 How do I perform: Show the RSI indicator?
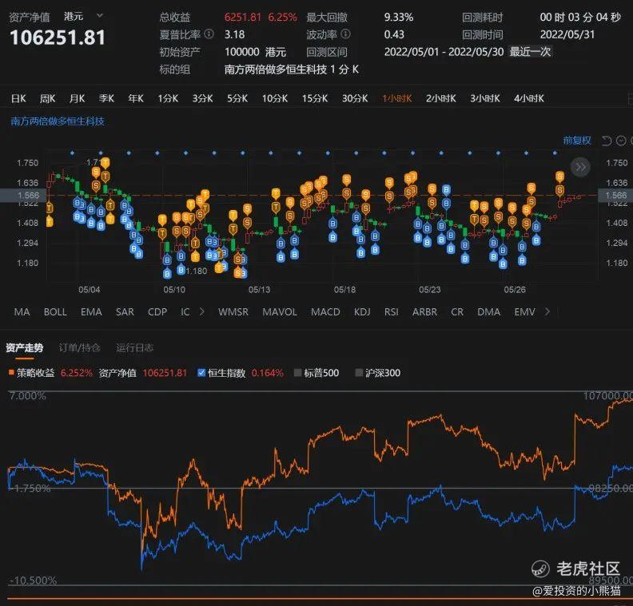click(391, 312)
